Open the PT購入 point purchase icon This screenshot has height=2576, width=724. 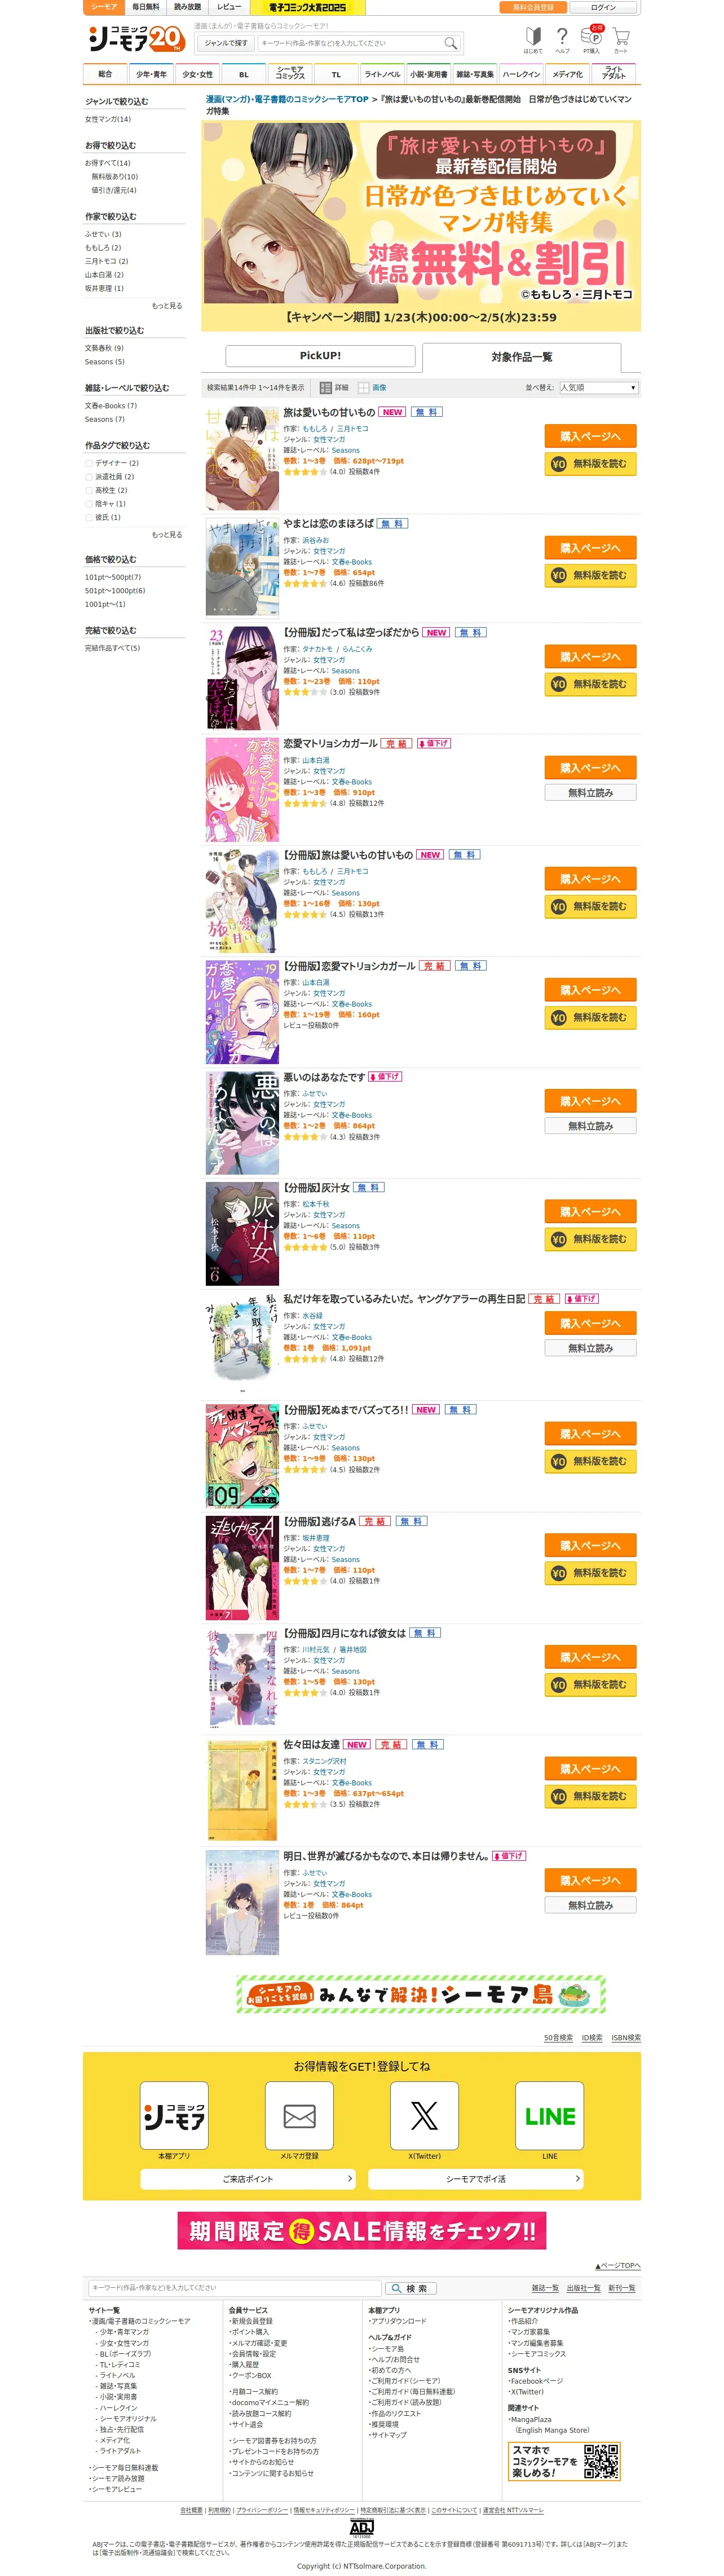click(592, 40)
